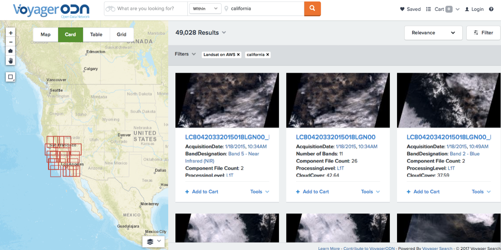Switch to Table view
501x250 pixels.
[96, 35]
